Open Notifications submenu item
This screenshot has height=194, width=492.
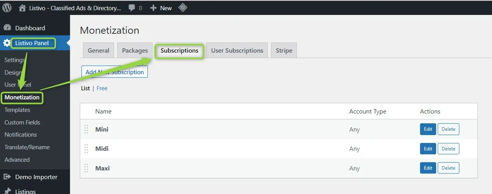point(20,135)
